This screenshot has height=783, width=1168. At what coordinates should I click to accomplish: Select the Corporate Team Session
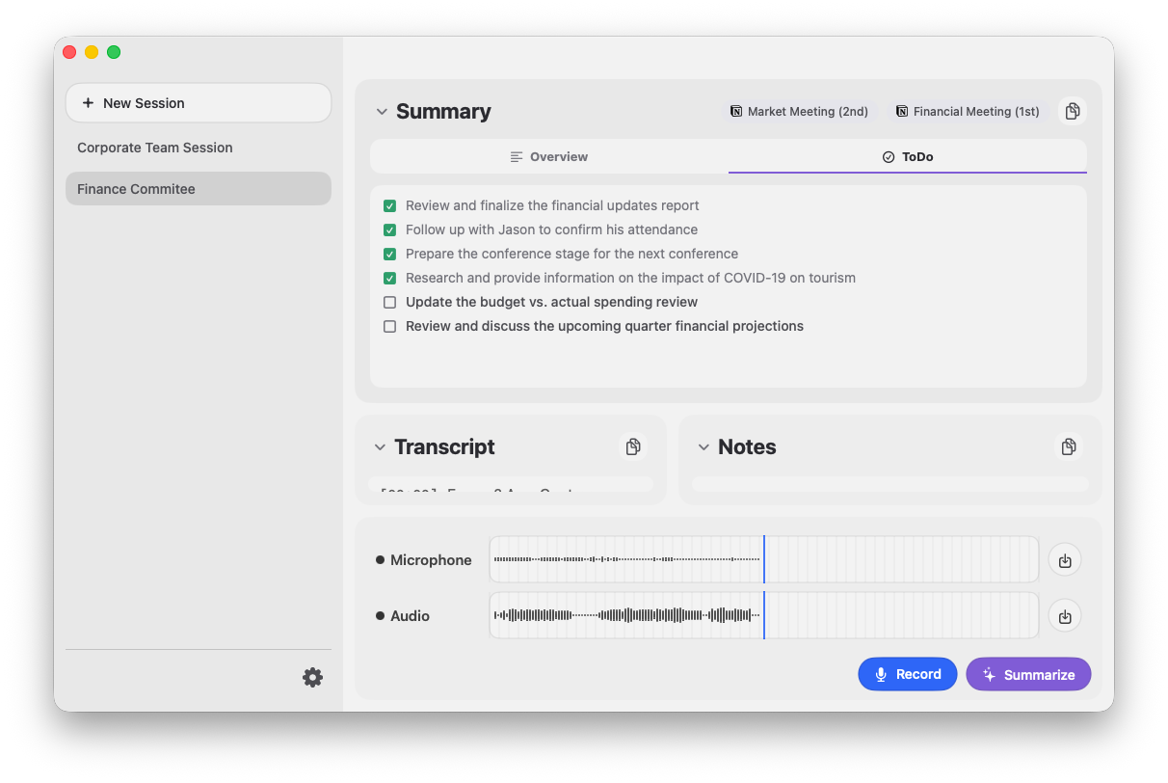pyautogui.click(x=154, y=147)
